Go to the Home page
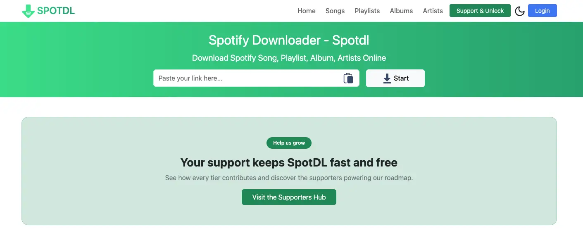This screenshot has height=245, width=583. [306, 11]
